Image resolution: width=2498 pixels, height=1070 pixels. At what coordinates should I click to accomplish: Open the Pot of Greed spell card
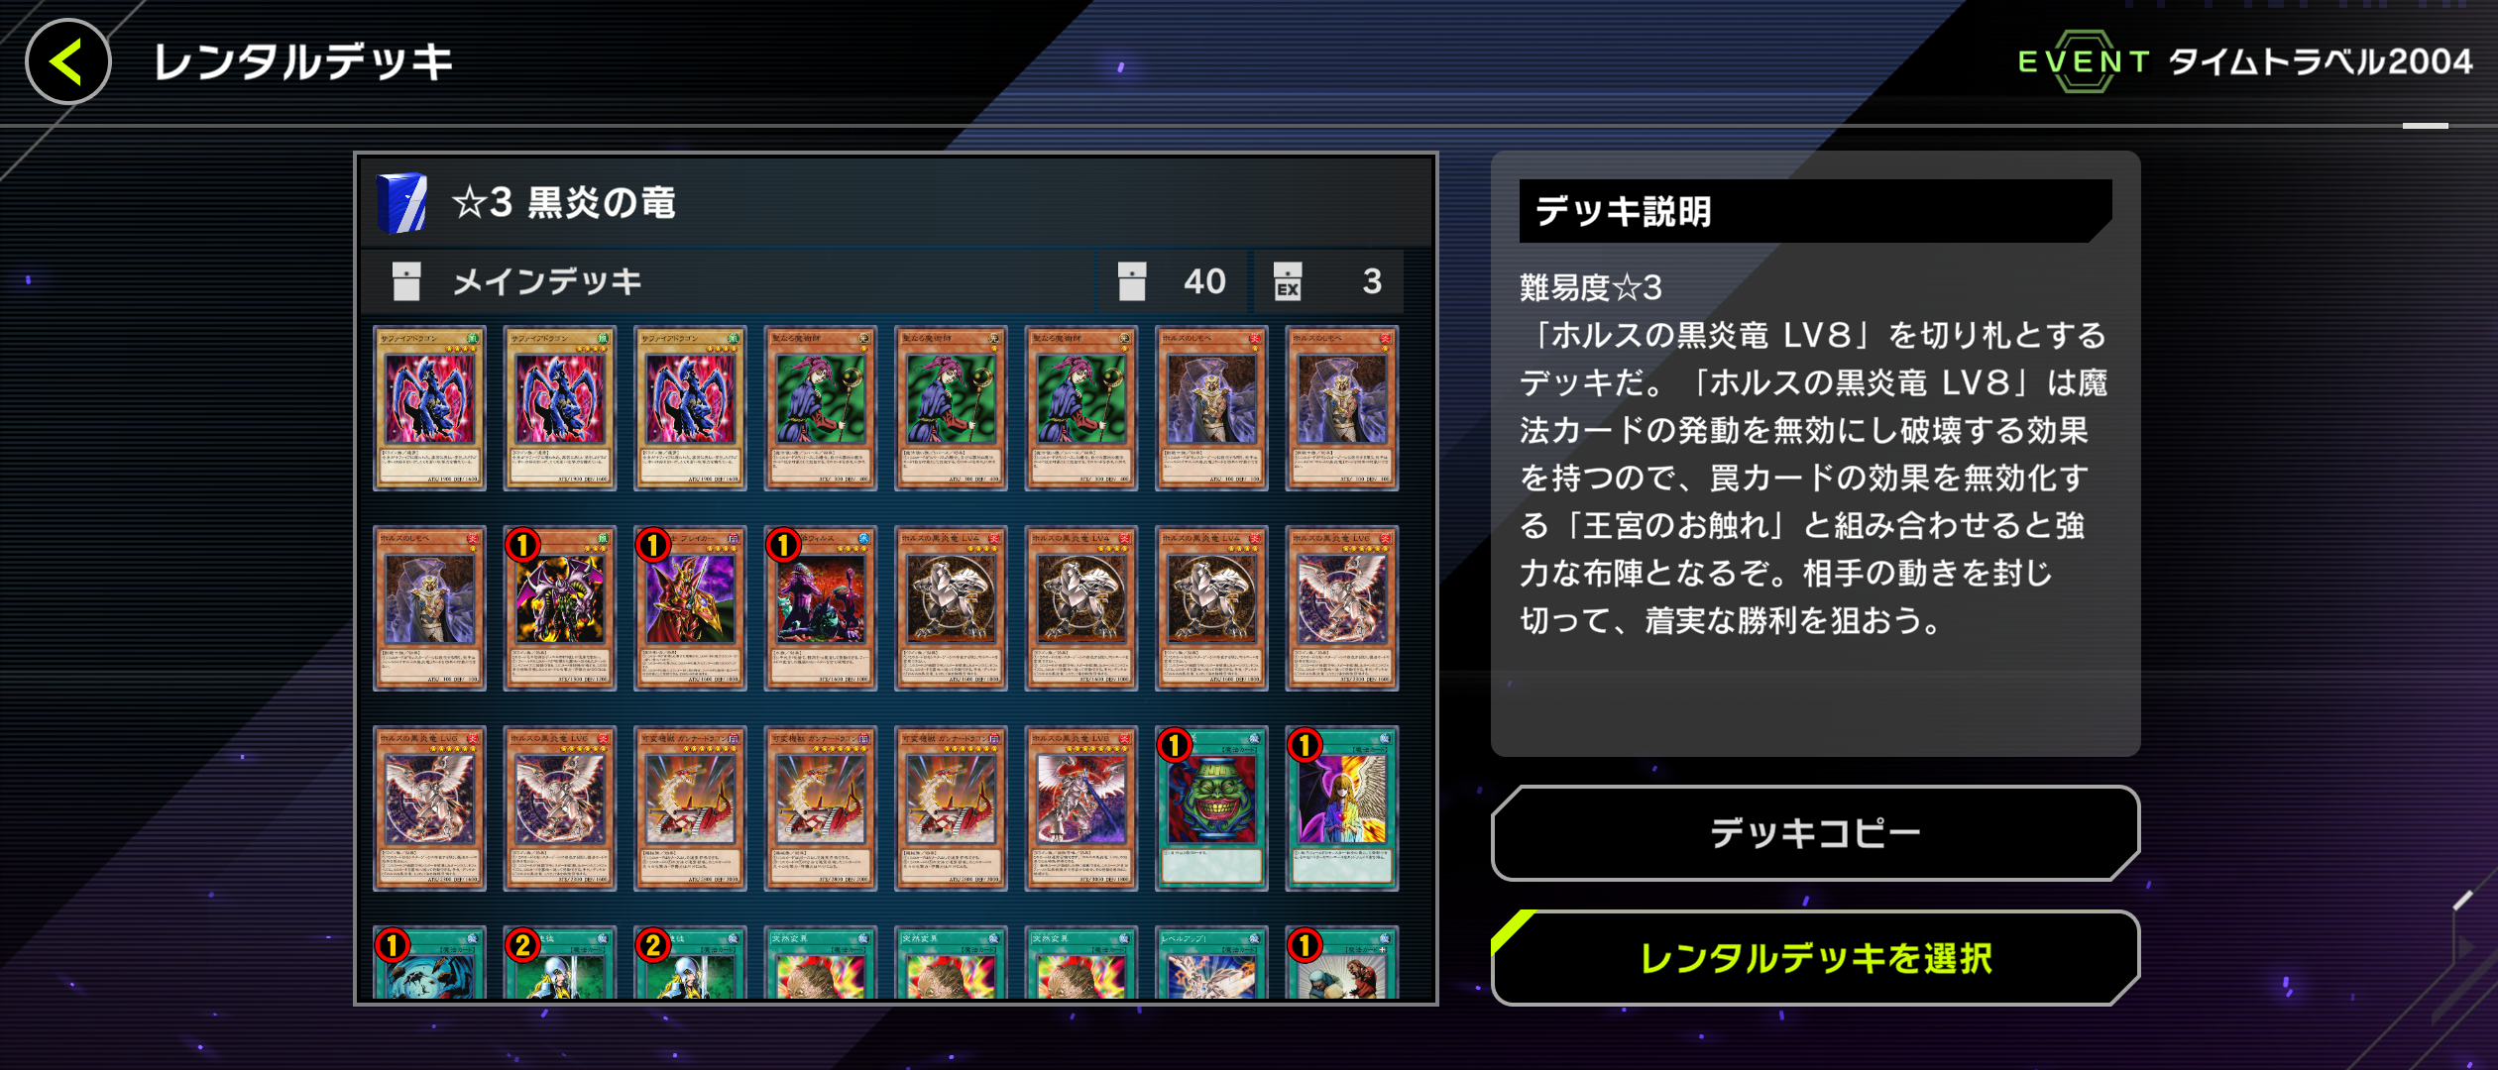1211,808
